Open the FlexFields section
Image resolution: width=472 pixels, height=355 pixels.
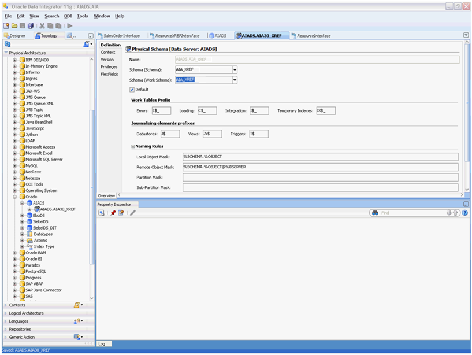[109, 74]
